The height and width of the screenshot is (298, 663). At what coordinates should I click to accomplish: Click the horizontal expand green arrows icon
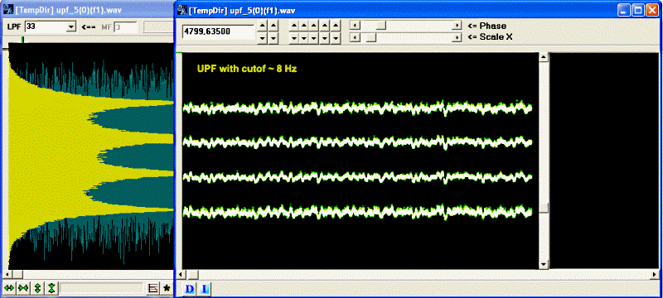(x=9, y=288)
